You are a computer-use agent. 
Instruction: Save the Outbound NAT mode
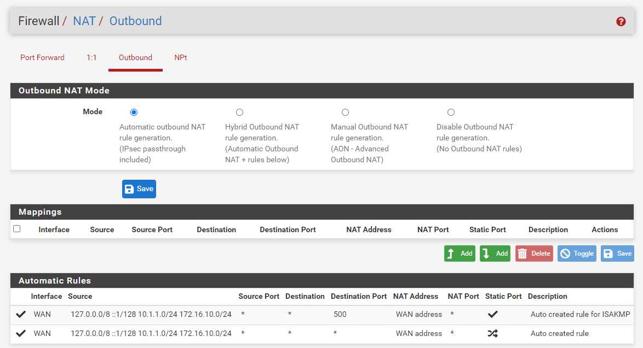tap(139, 189)
